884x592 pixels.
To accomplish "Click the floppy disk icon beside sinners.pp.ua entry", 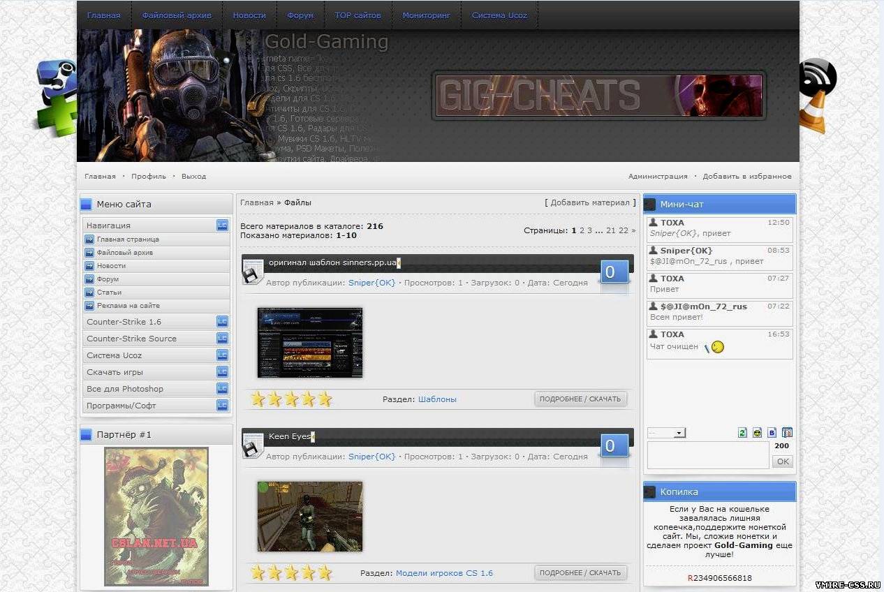I will point(252,273).
